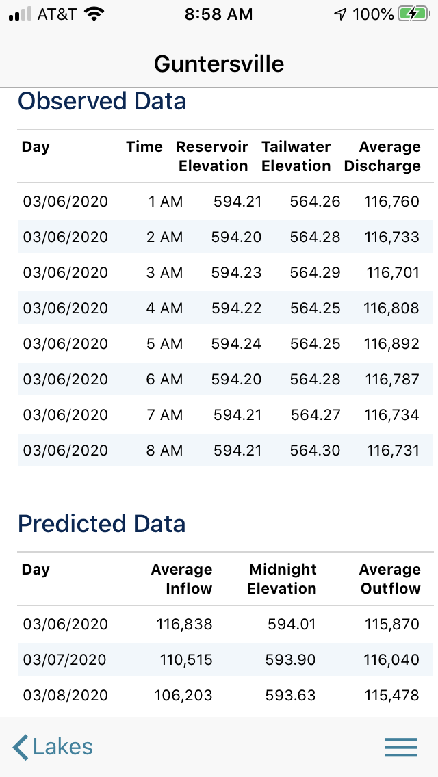
Task: Tap the Observed Data section heading
Action: tap(102, 101)
